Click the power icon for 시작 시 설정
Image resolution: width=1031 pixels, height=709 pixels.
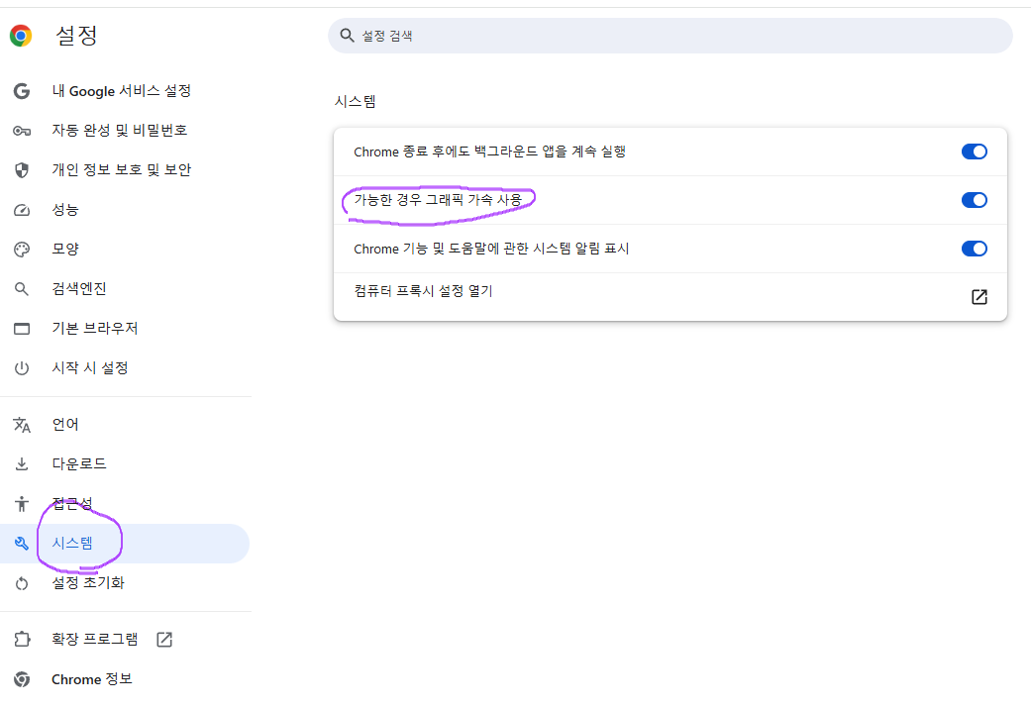click(x=22, y=368)
